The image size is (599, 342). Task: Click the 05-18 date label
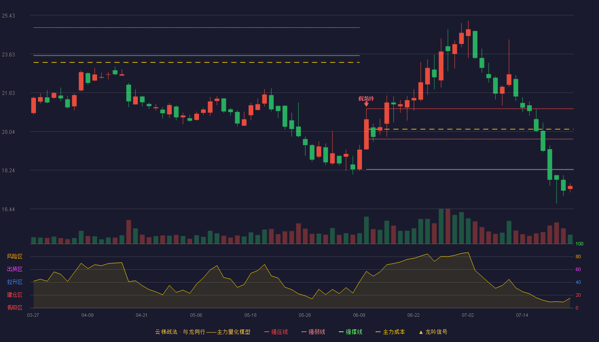(x=250, y=315)
